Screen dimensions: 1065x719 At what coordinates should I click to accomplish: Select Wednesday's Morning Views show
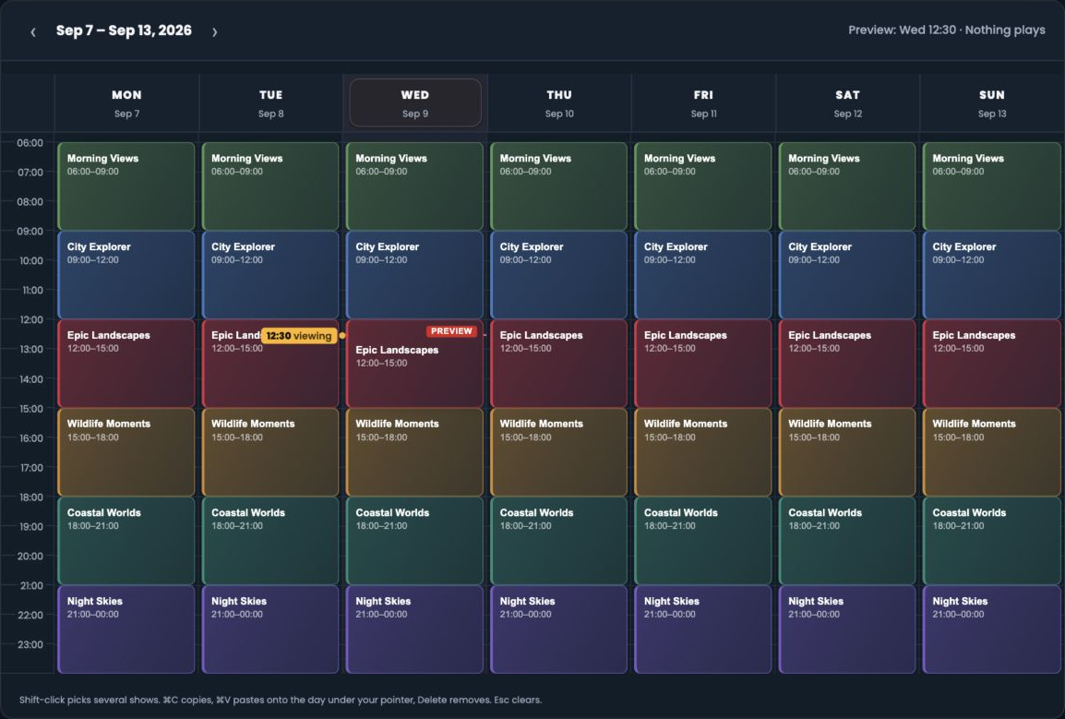[414, 186]
